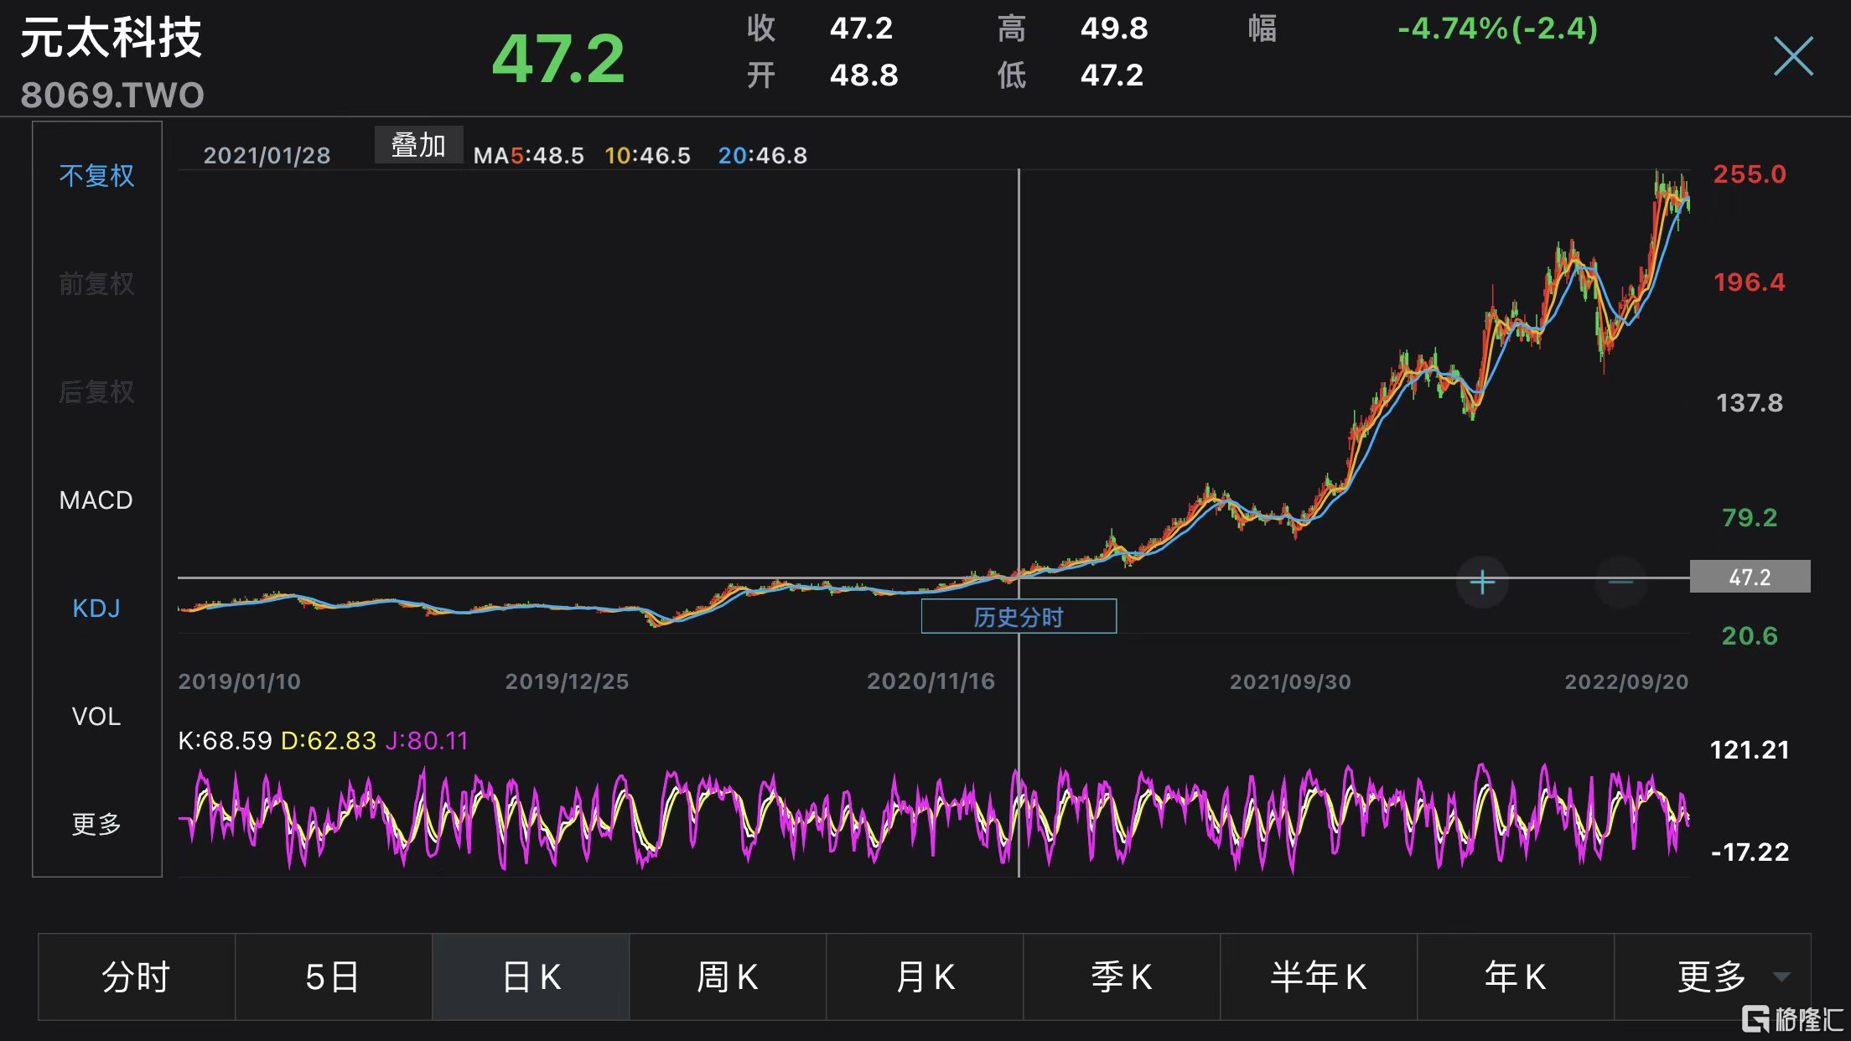The width and height of the screenshot is (1851, 1041).
Task: Select 不复权 price adjustment option
Action: [96, 175]
